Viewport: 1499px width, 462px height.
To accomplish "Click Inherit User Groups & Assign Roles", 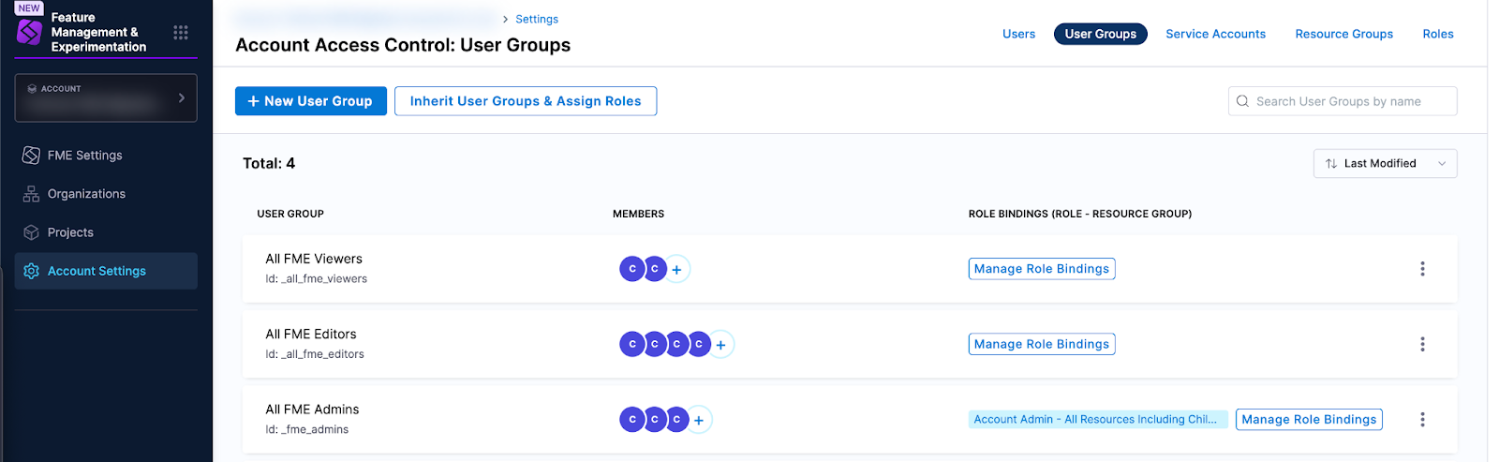I will tap(525, 101).
